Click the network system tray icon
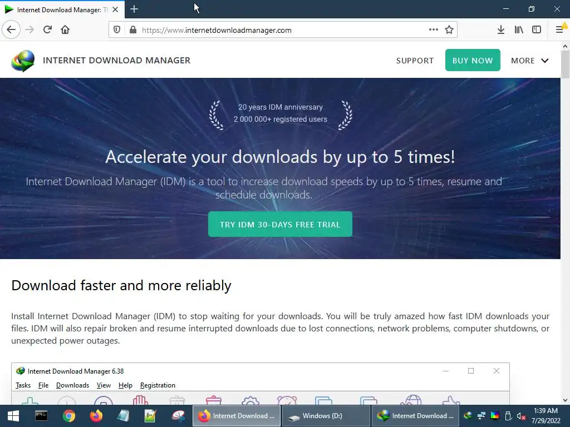Screen dimensions: 570x427 tap(481, 416)
